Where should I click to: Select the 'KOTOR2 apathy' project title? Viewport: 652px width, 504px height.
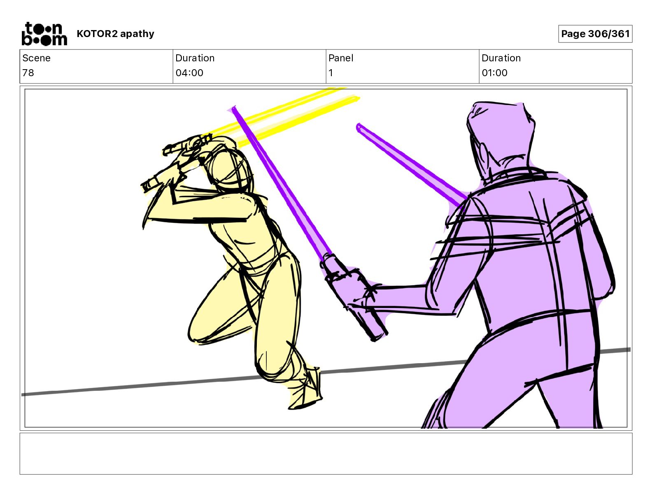coord(115,34)
